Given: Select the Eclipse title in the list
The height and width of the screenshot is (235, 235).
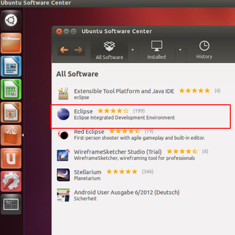Looking at the screenshot, I should click(x=83, y=111).
